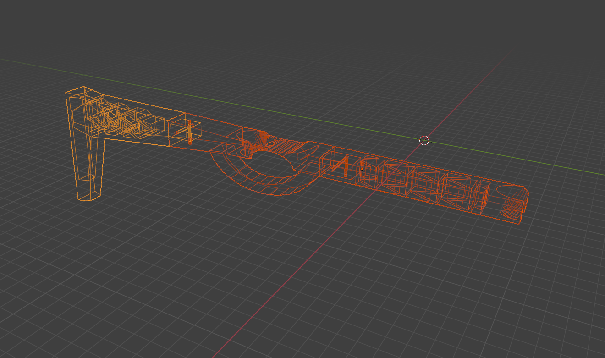Click the cylinder at the barrel's end
Viewport: 605px width, 358px height.
pyautogui.click(x=512, y=202)
